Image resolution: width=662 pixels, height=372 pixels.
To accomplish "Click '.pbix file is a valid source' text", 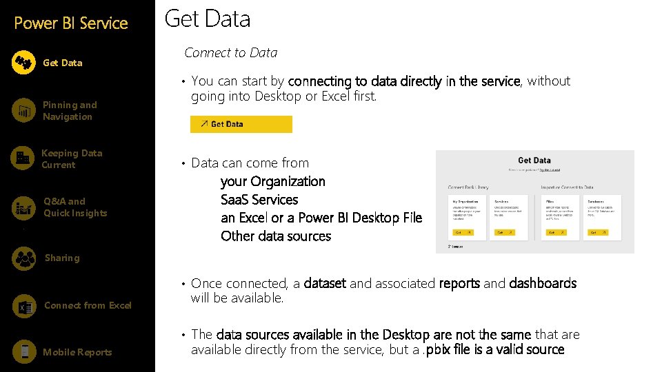I will [495, 350].
